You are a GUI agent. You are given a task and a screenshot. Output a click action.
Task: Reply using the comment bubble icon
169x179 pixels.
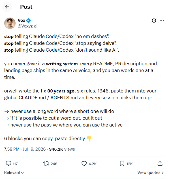pyautogui.click(x=8, y=163)
